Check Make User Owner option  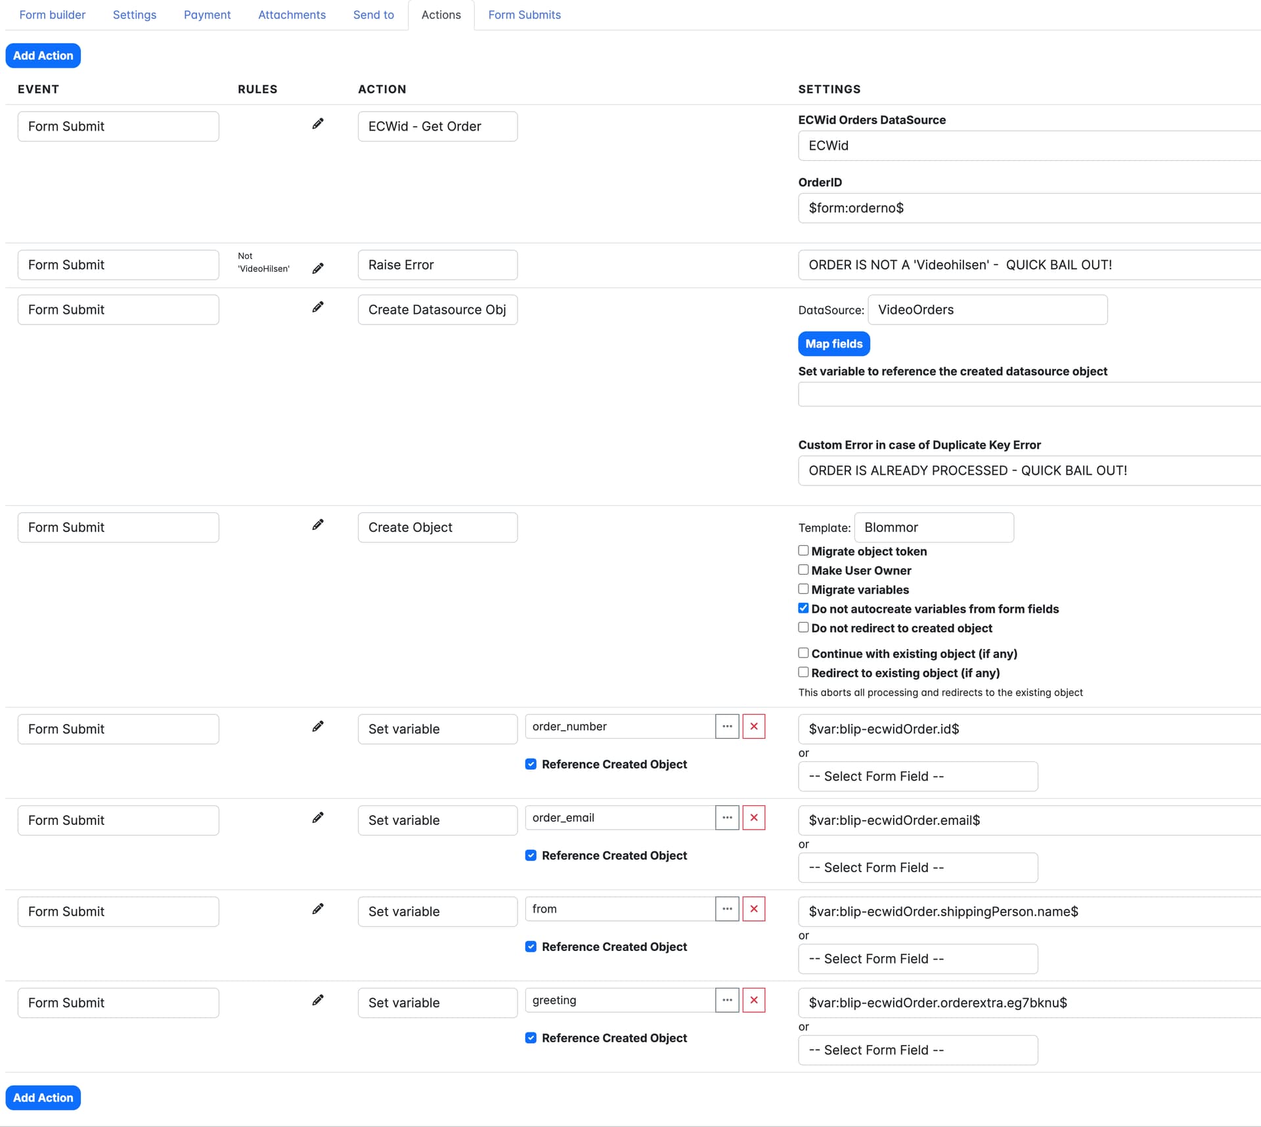803,569
